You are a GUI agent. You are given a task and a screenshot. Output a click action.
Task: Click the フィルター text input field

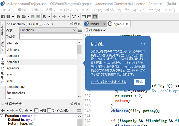[51, 36]
